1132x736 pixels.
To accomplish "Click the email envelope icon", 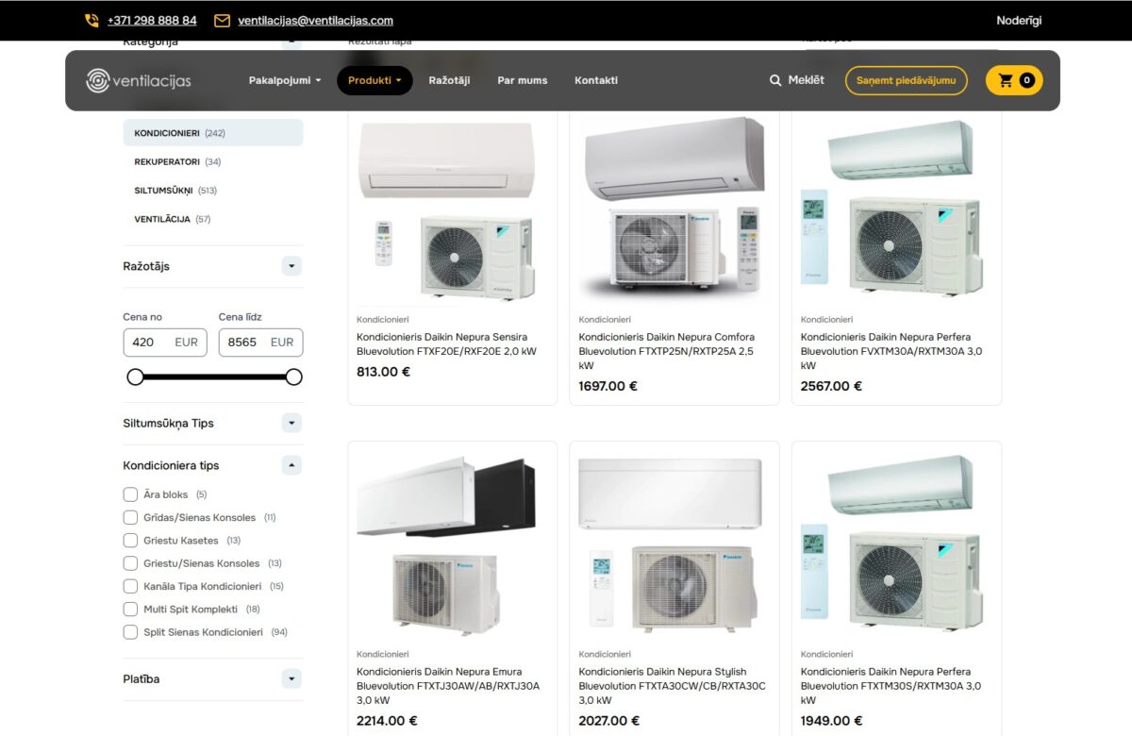I will pyautogui.click(x=223, y=21).
